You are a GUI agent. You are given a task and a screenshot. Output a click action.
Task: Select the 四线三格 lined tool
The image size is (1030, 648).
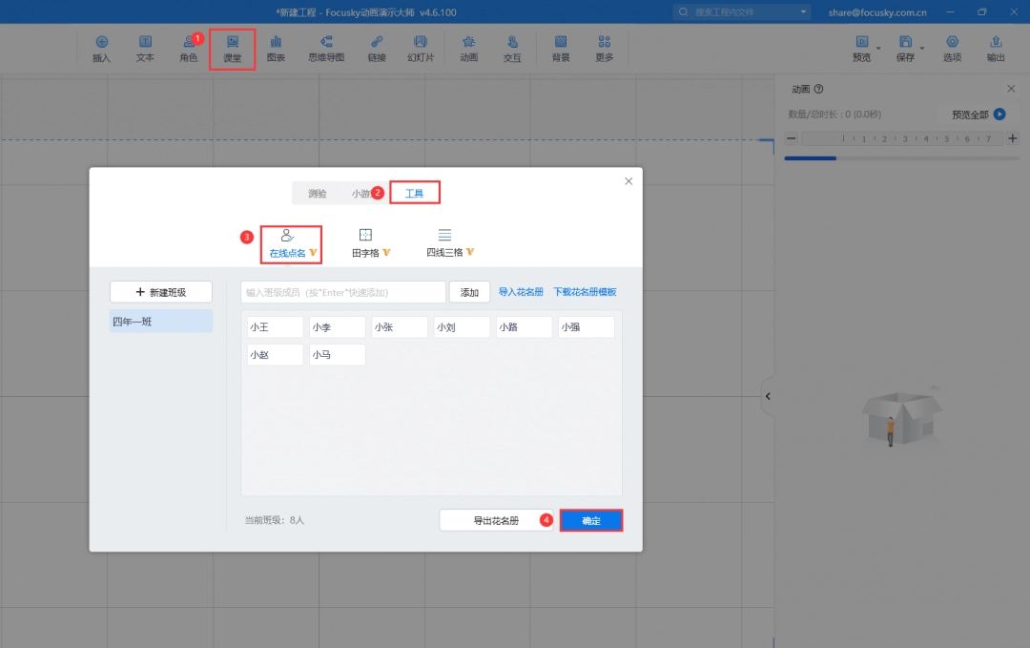tap(444, 243)
